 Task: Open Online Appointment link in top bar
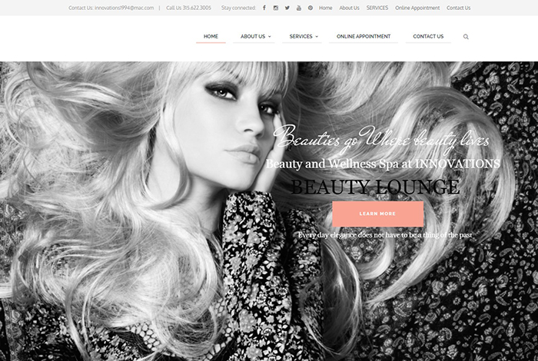tap(417, 8)
